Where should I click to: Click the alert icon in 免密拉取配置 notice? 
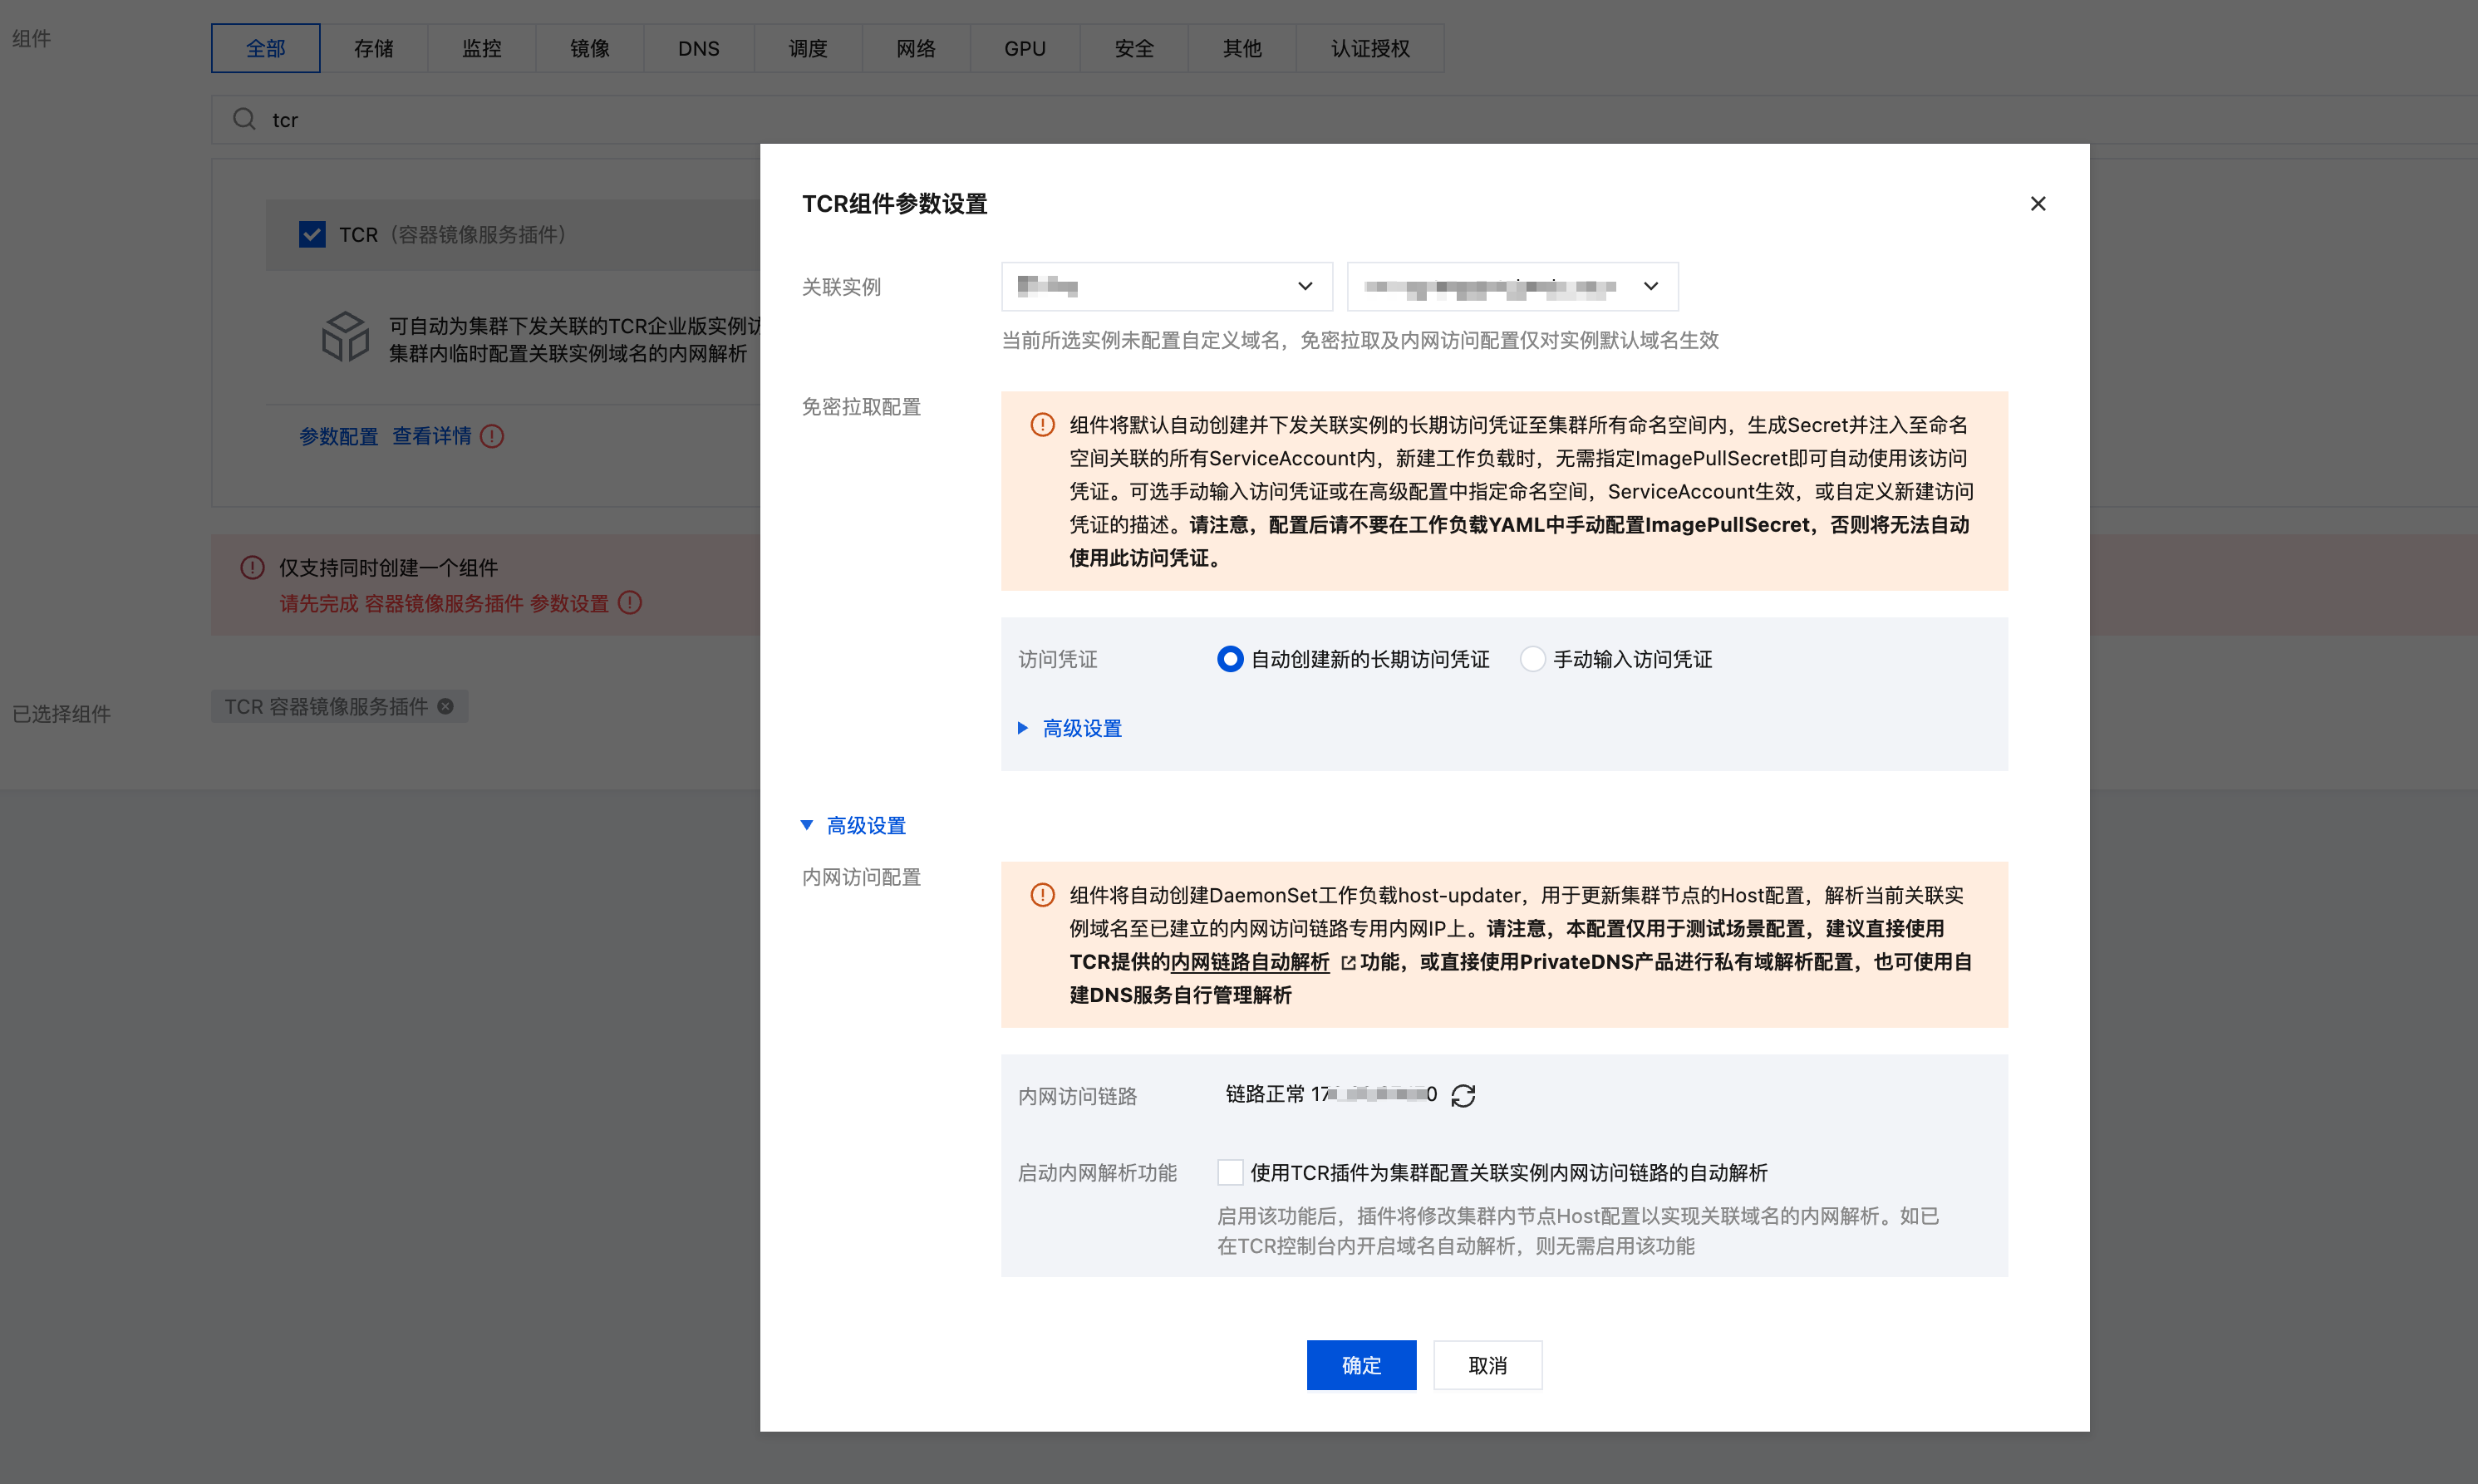tap(1042, 425)
